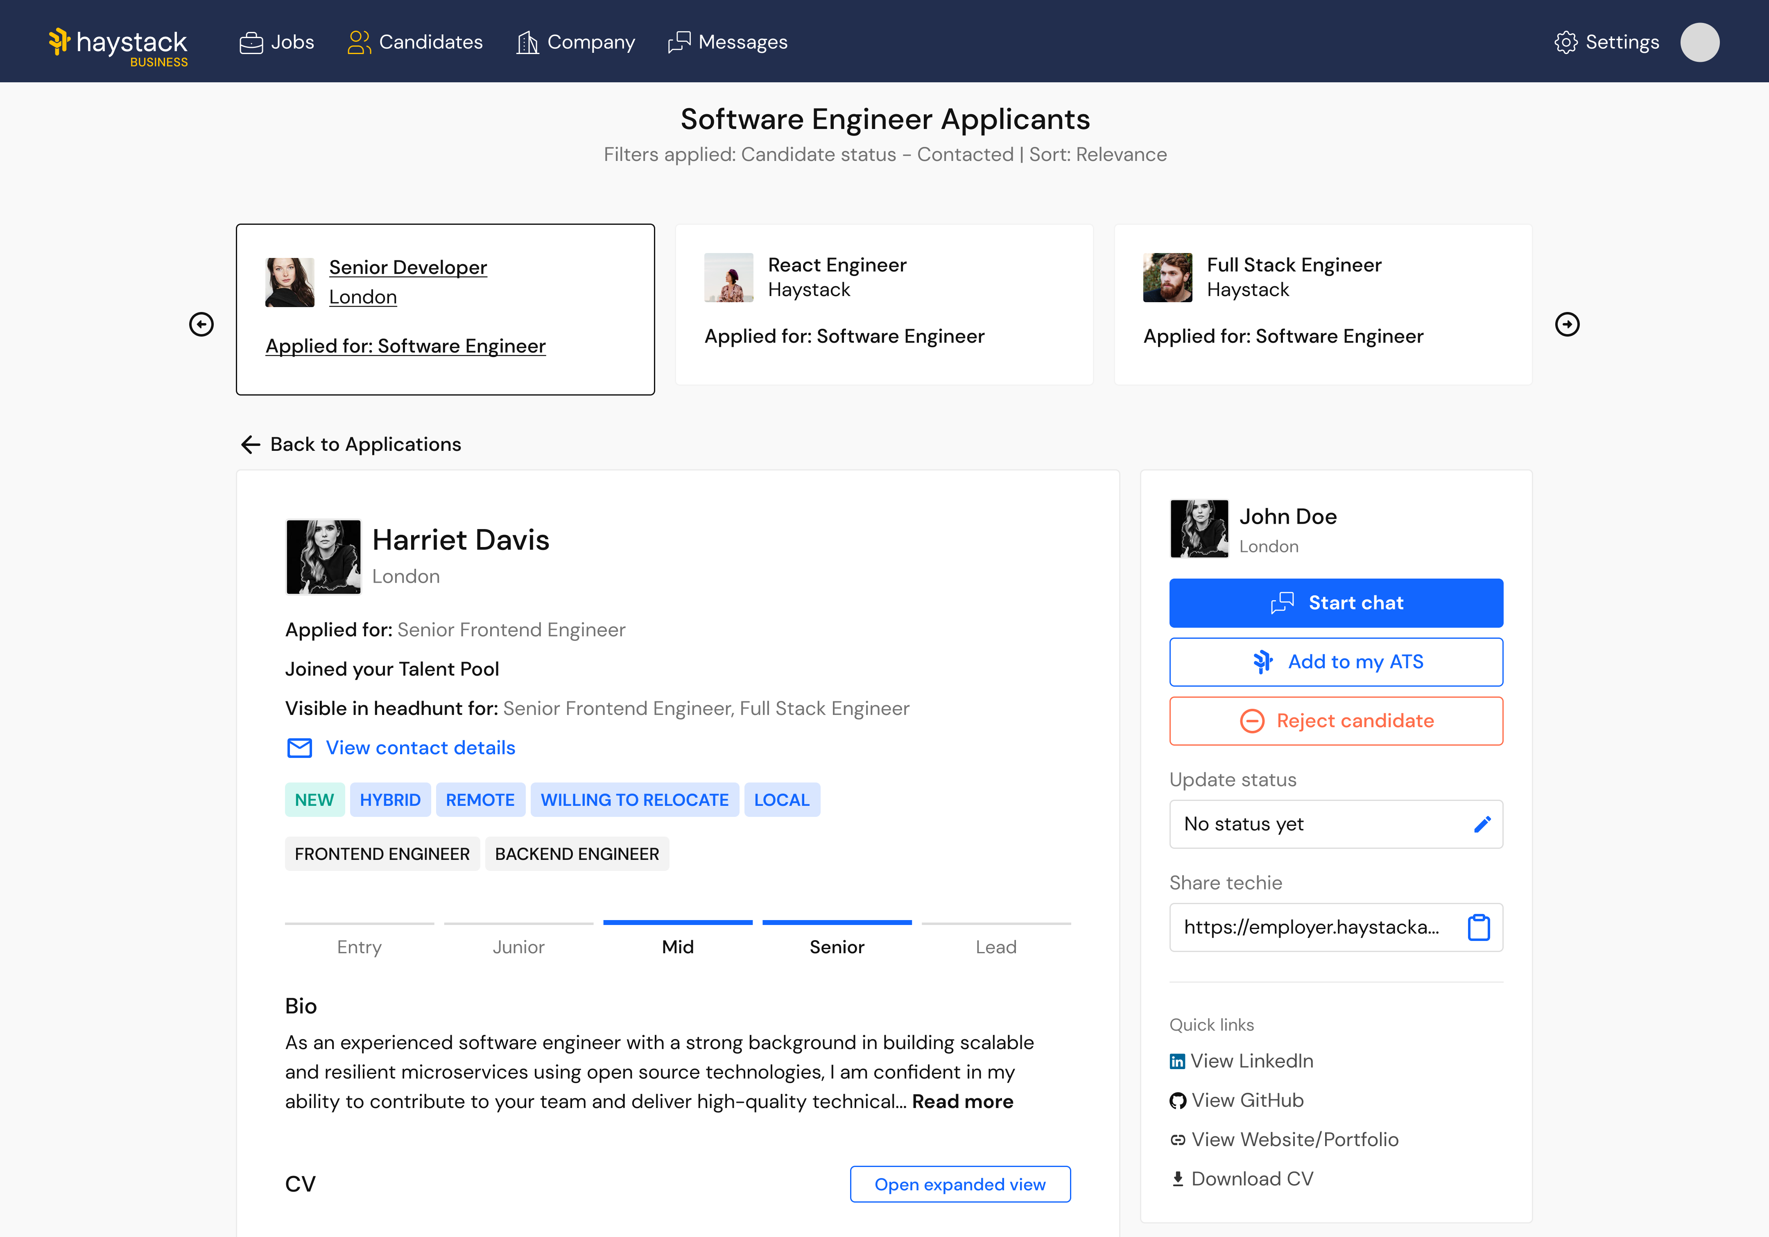Image resolution: width=1769 pixels, height=1237 pixels.
Task: Click the Haystack Business logo
Action: (x=118, y=46)
